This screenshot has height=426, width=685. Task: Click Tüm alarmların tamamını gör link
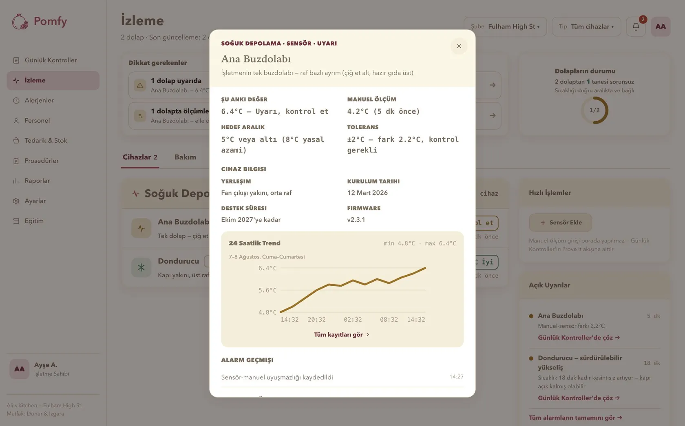tap(575, 418)
